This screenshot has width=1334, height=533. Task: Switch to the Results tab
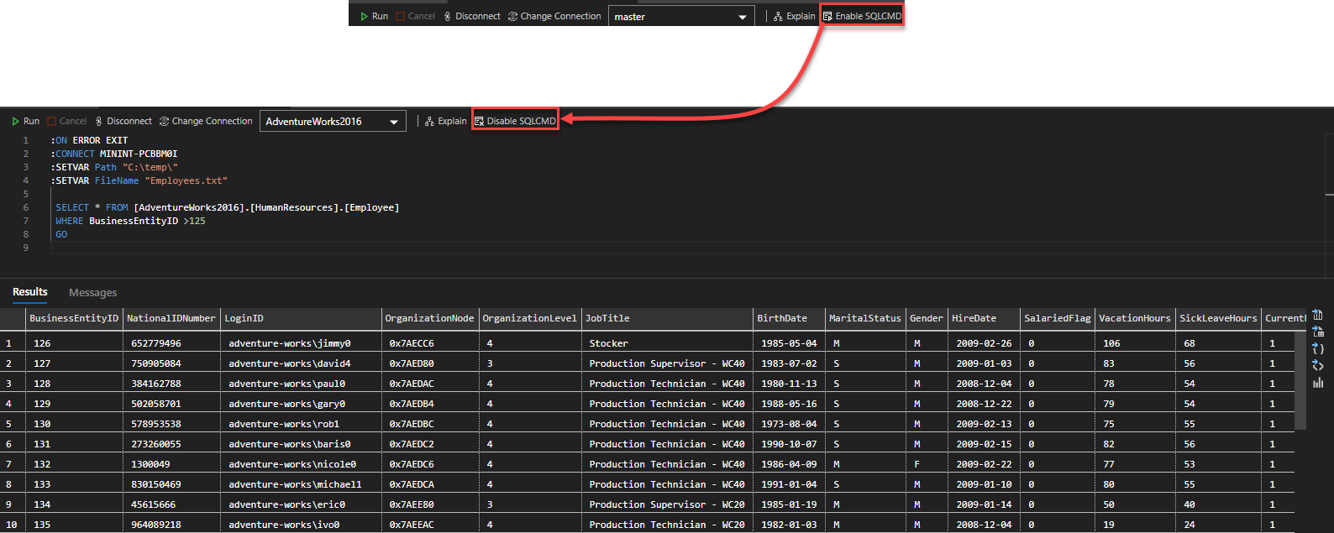click(30, 292)
